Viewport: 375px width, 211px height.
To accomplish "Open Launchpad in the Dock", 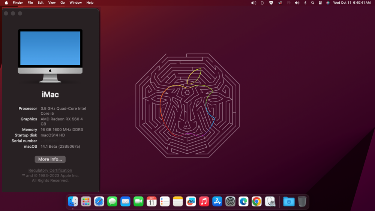I will (86, 201).
